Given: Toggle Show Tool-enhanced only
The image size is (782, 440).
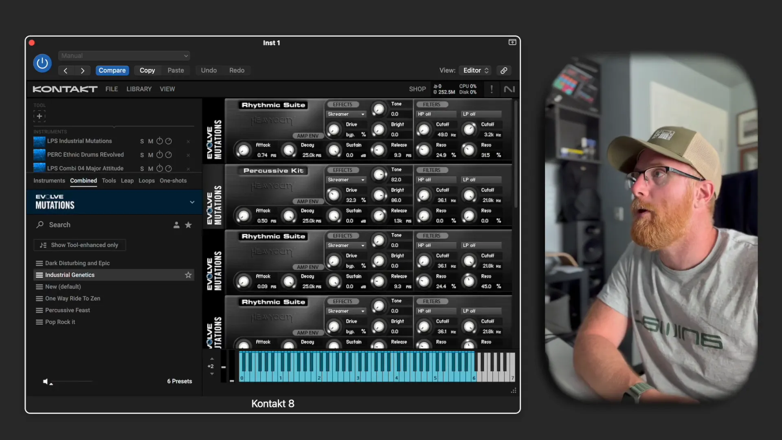Looking at the screenshot, I should click(79, 245).
